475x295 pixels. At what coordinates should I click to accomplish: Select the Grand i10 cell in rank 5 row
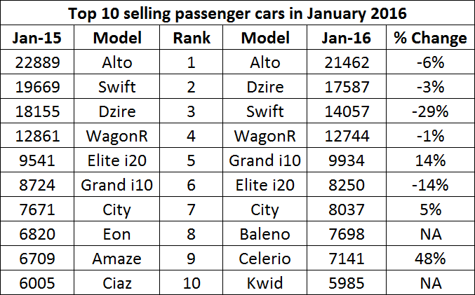coord(265,160)
